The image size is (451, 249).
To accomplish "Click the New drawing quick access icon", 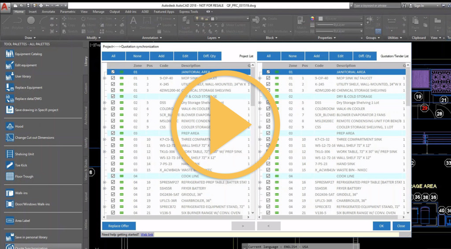I will pos(15,5).
